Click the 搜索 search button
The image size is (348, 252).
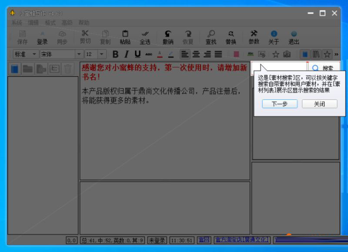[324, 68]
